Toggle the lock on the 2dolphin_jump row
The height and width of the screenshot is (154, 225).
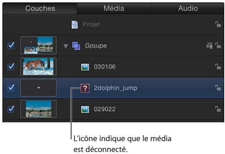(x=218, y=88)
